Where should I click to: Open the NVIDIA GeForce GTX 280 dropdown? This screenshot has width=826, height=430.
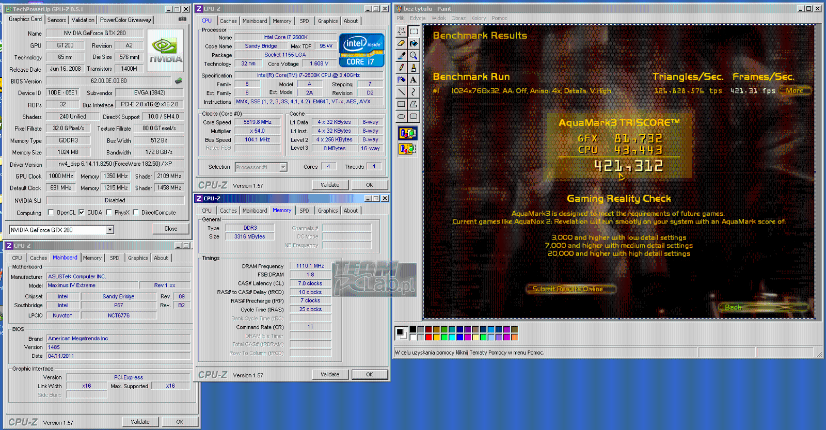110,230
